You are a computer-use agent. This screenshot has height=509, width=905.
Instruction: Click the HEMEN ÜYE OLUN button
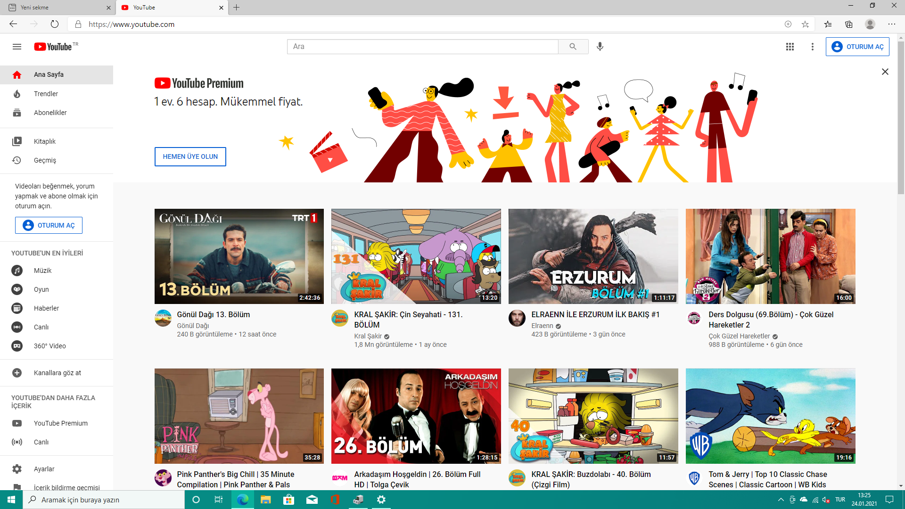coord(190,156)
